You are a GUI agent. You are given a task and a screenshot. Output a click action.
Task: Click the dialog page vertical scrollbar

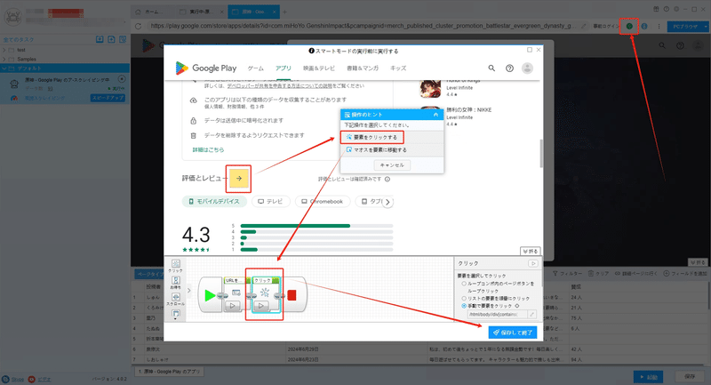coord(540,153)
